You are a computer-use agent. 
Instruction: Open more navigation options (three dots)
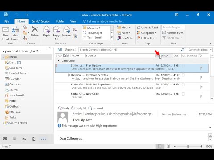pos(44,139)
